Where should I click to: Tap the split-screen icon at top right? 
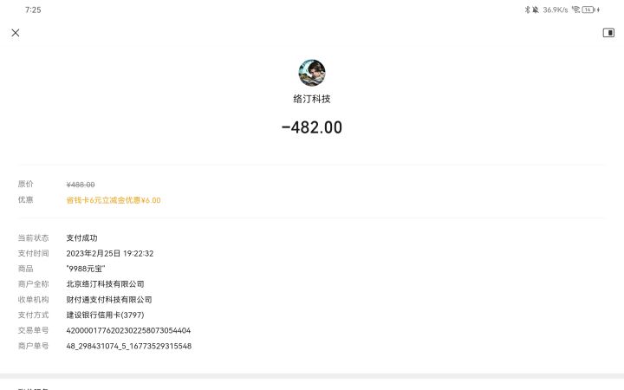608,33
